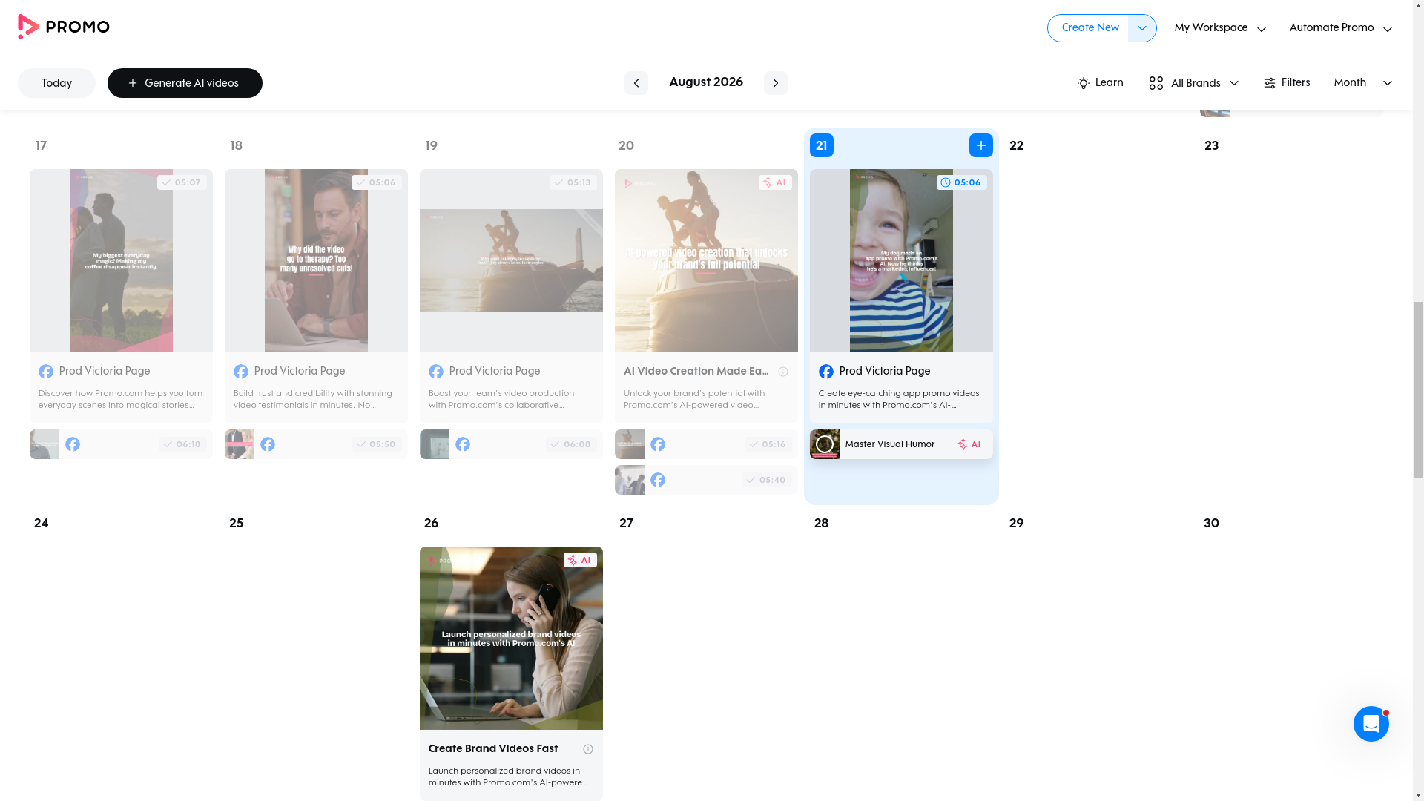Click Prod Victoria Page on the 17th

(105, 372)
